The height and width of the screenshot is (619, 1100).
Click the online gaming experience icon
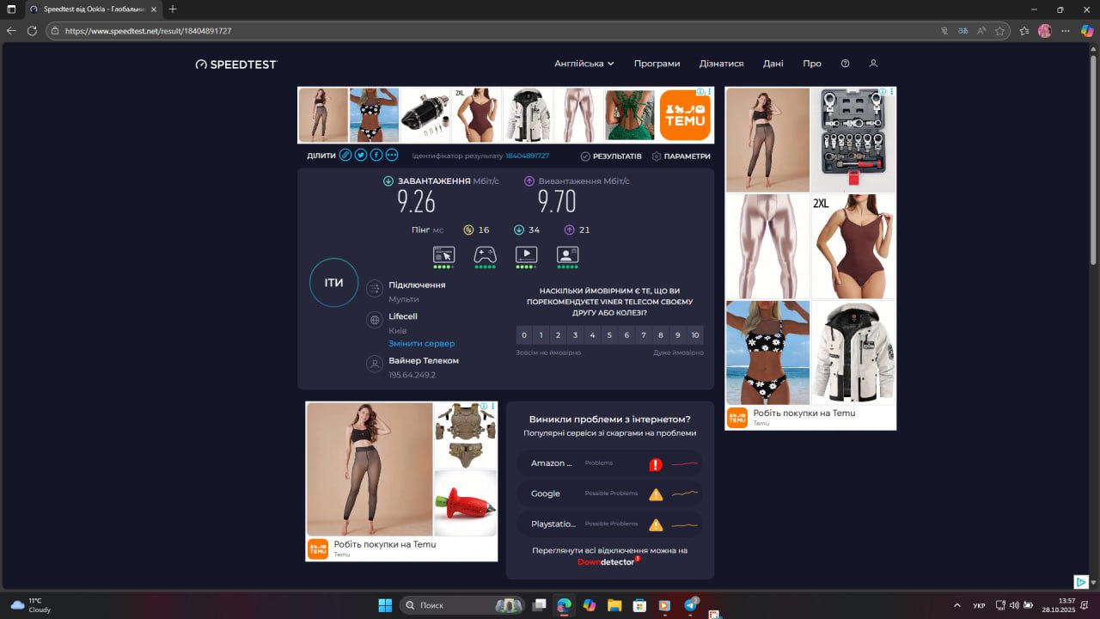[485, 254]
